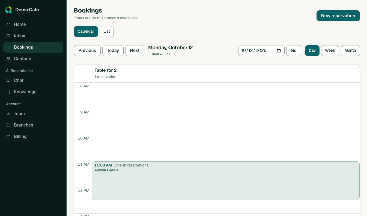
Task: Click the Go button
Action: coord(294,51)
